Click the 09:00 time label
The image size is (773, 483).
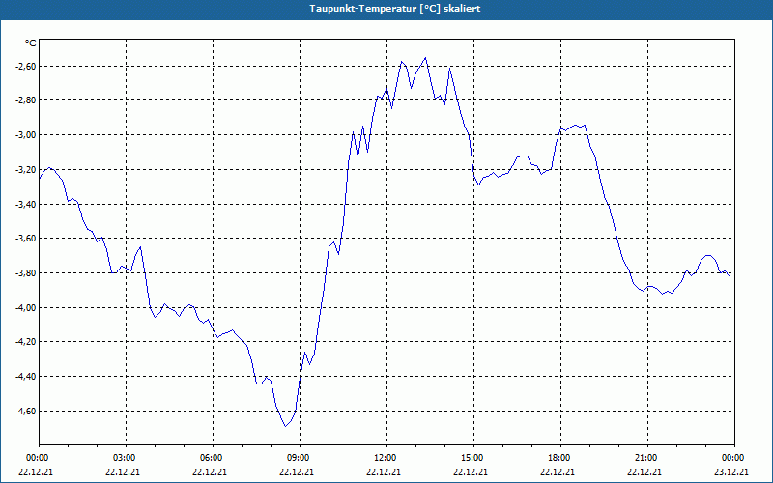[297, 458]
